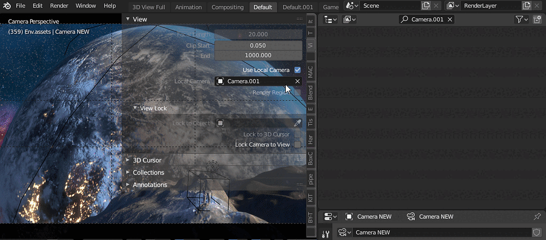Click the Camera NEW data breadcrumb
Image resolution: width=546 pixels, height=240 pixels.
430,217
